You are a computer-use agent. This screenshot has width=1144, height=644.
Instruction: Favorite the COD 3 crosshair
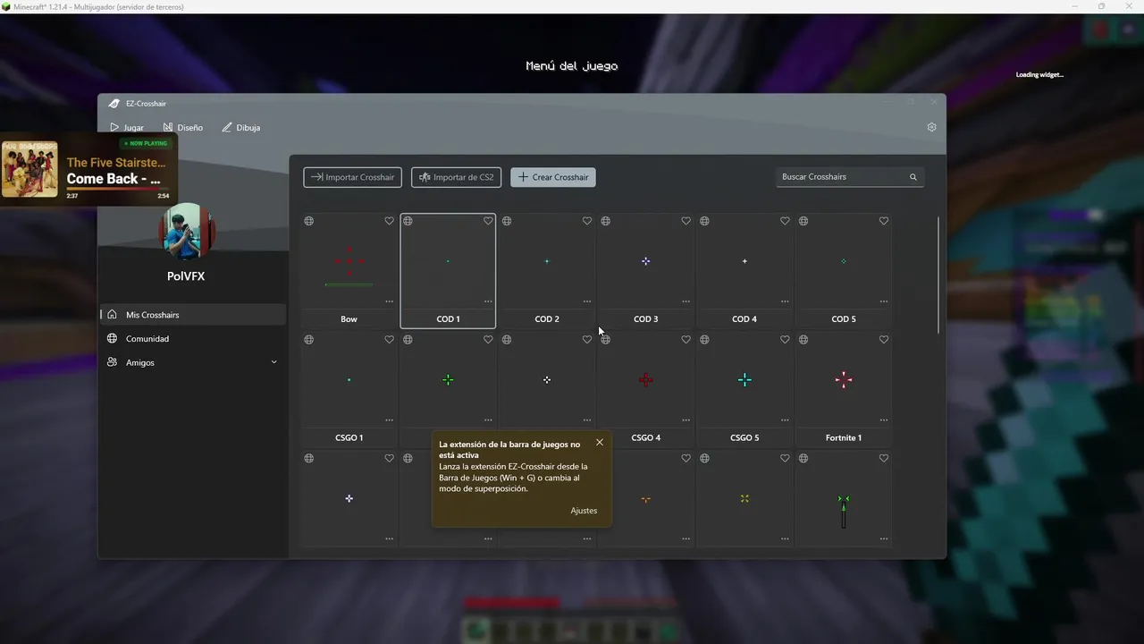pos(686,221)
